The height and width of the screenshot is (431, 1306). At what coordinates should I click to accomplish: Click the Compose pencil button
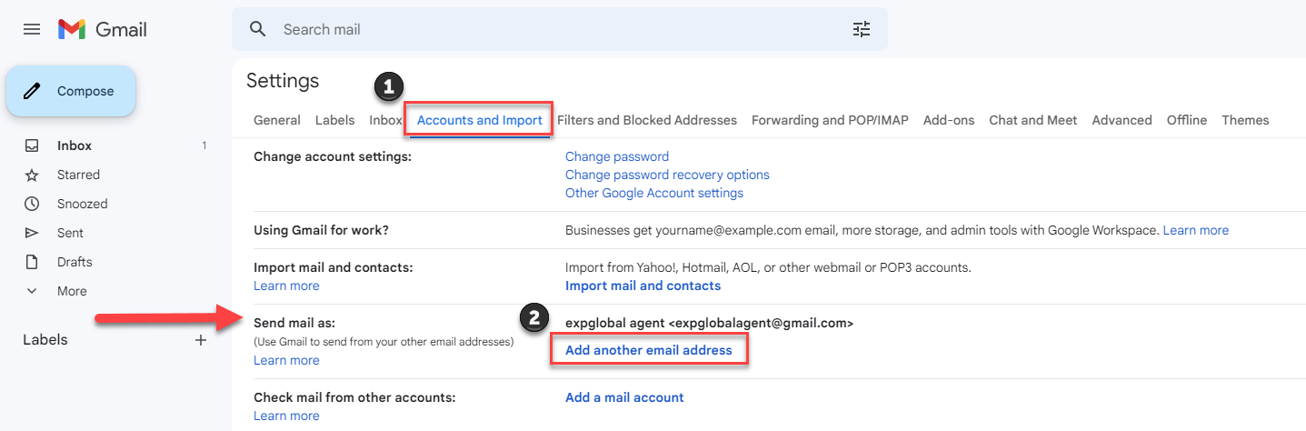(x=71, y=91)
